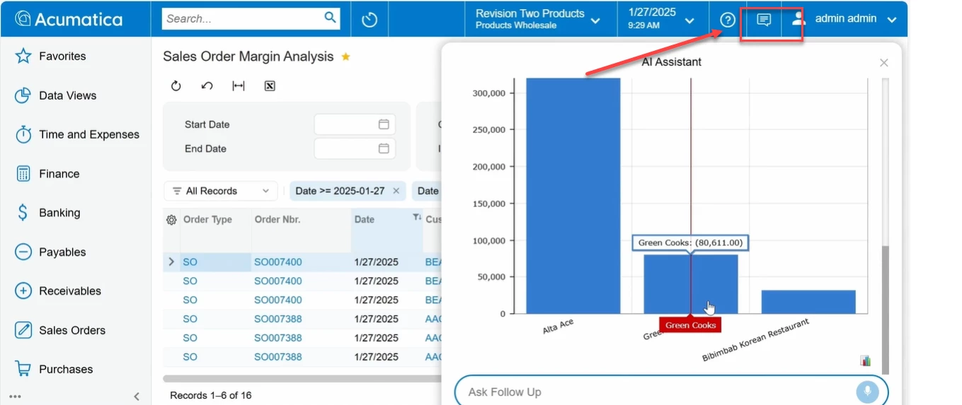
Task: Click the Finance calculator icon
Action: [x=23, y=174]
